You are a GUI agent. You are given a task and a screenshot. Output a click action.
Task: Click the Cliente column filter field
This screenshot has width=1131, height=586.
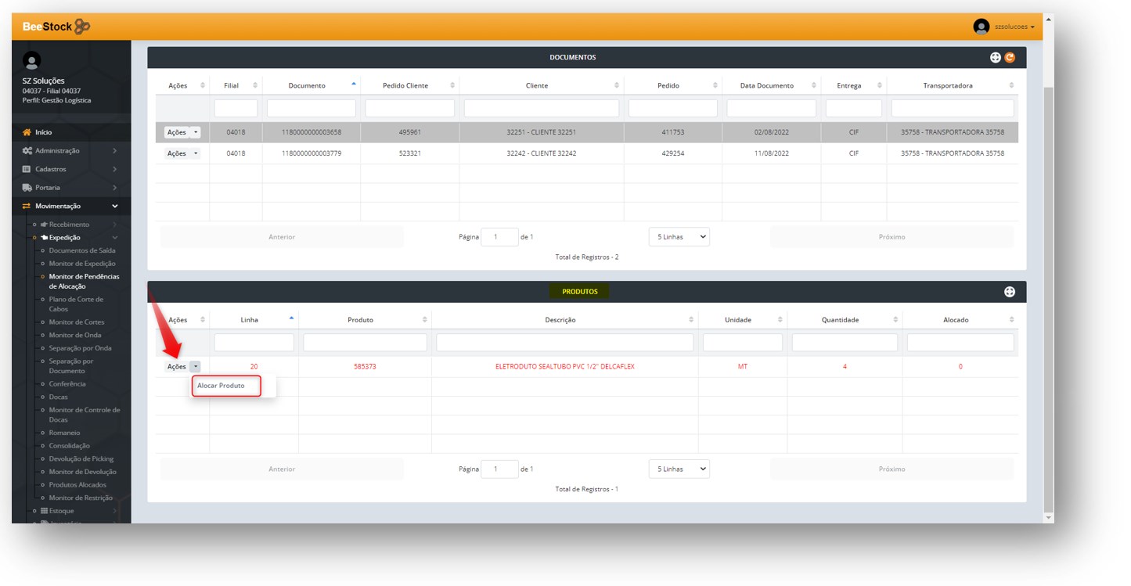[541, 108]
